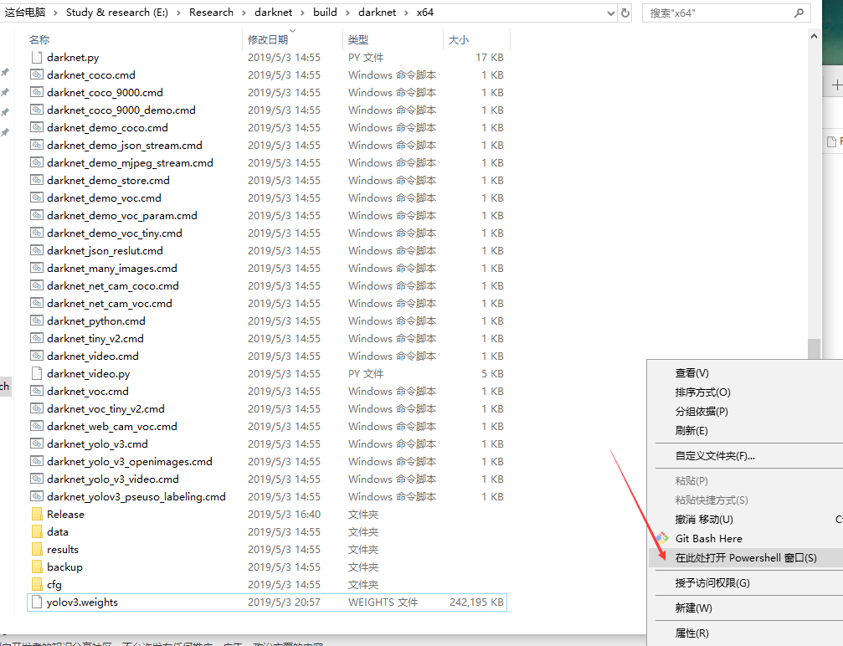Click the darknet_web_cam_voc.cmd script icon

pyautogui.click(x=37, y=426)
